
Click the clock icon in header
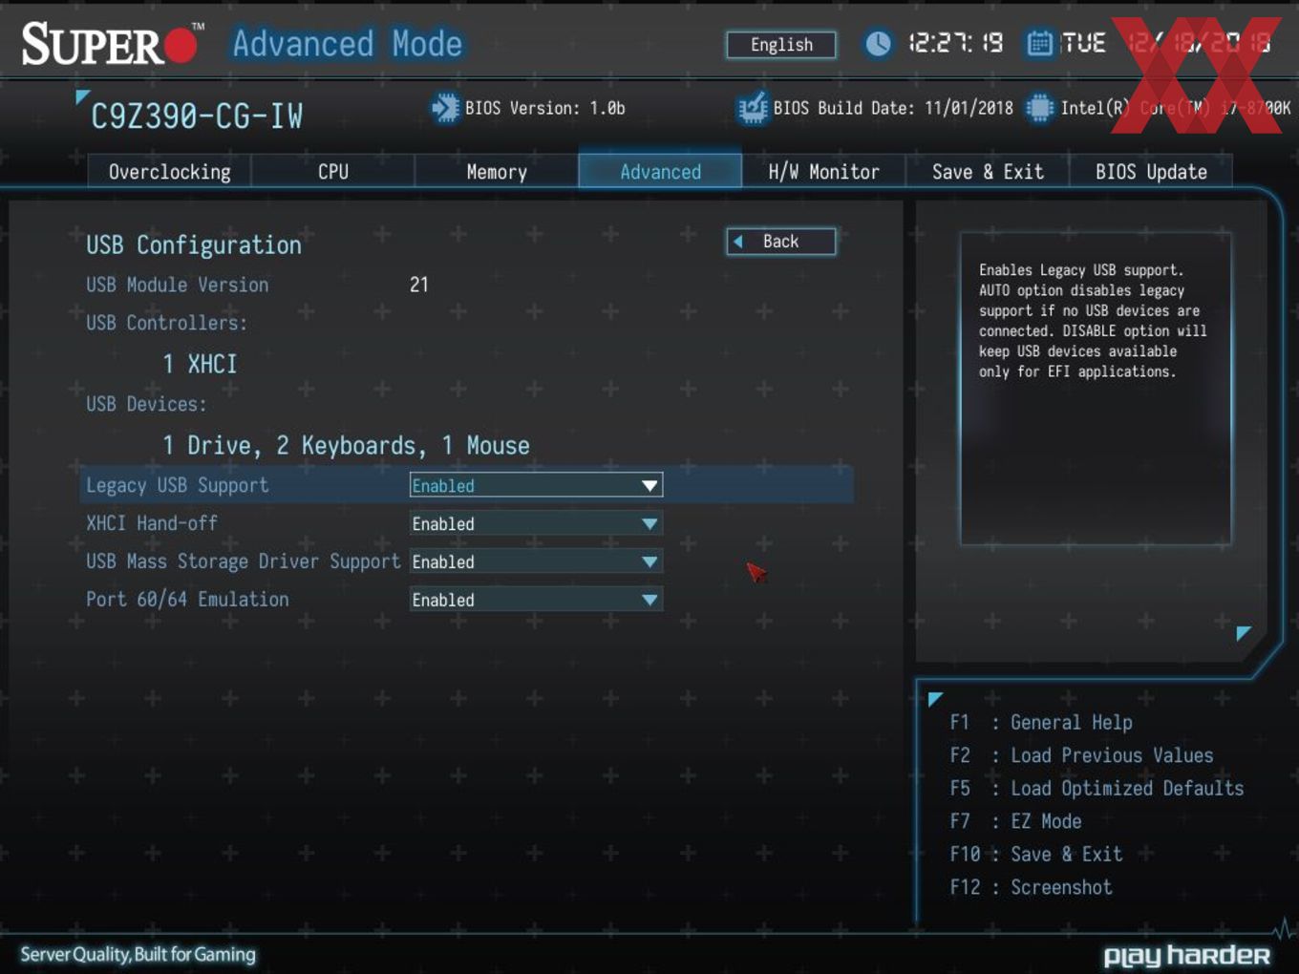click(x=878, y=43)
